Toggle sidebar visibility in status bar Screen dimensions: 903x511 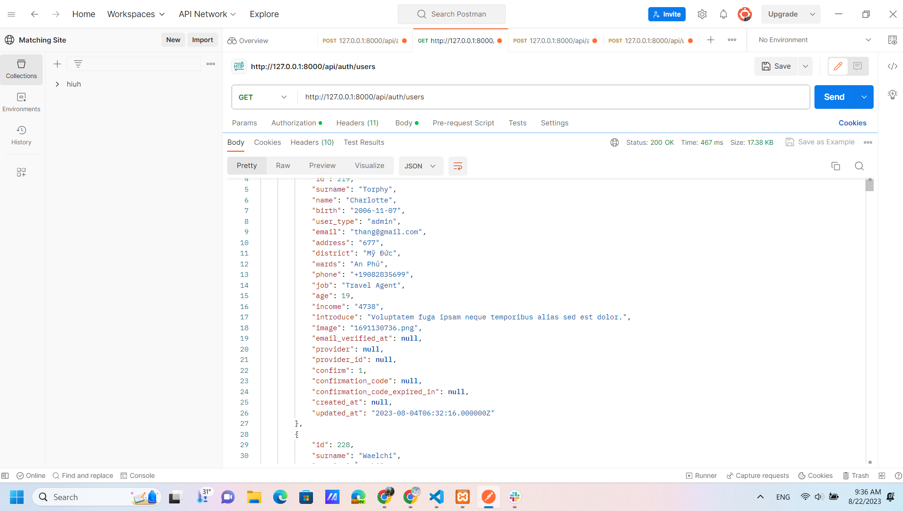(x=5, y=476)
